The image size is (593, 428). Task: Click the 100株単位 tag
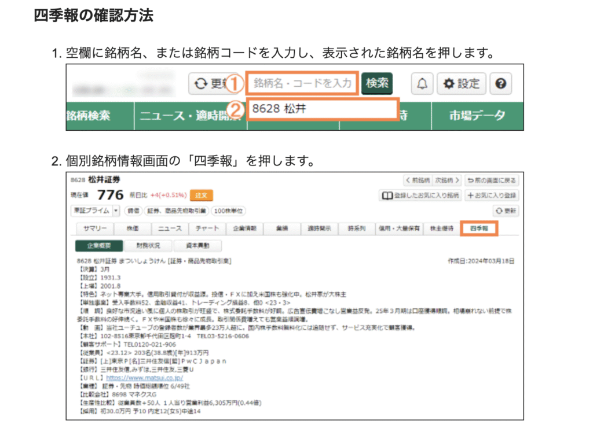(228, 211)
